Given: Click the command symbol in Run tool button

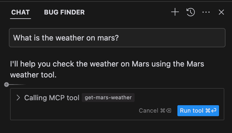Looking at the screenshot, I should (x=208, y=111).
